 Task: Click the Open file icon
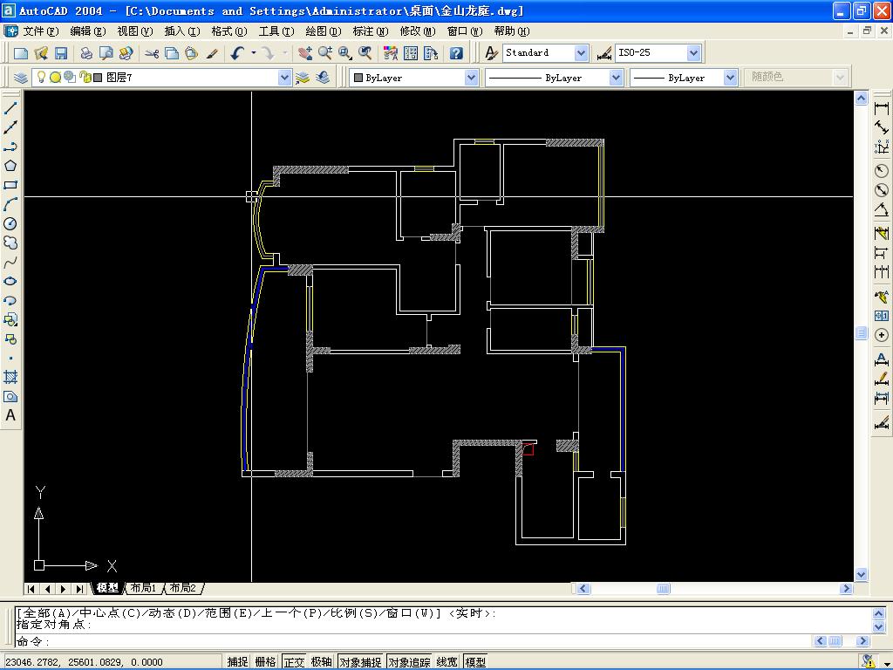[x=41, y=53]
